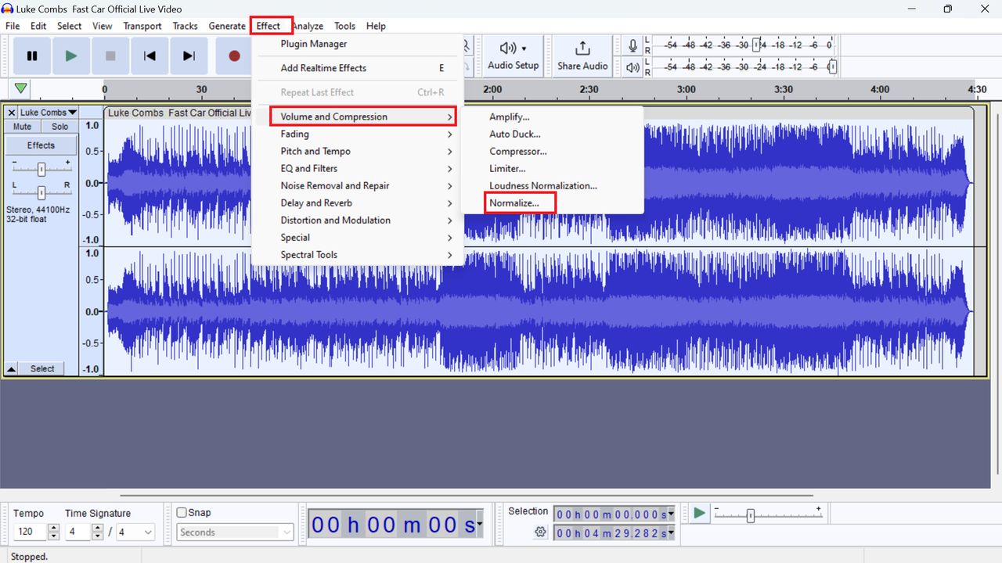Image resolution: width=1002 pixels, height=563 pixels.
Task: Click the Stop icon
Action: point(110,56)
